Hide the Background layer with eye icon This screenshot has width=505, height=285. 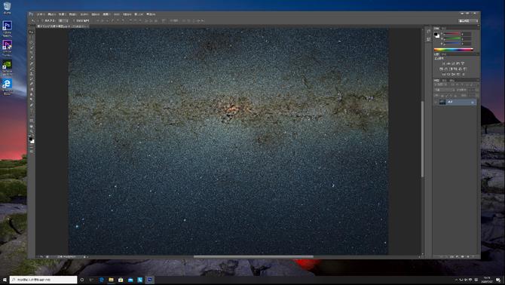coord(436,102)
